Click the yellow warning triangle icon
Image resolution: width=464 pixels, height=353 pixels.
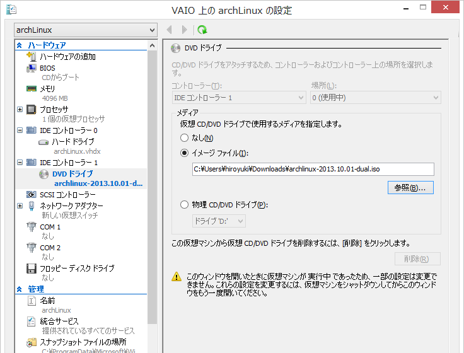tap(177, 277)
